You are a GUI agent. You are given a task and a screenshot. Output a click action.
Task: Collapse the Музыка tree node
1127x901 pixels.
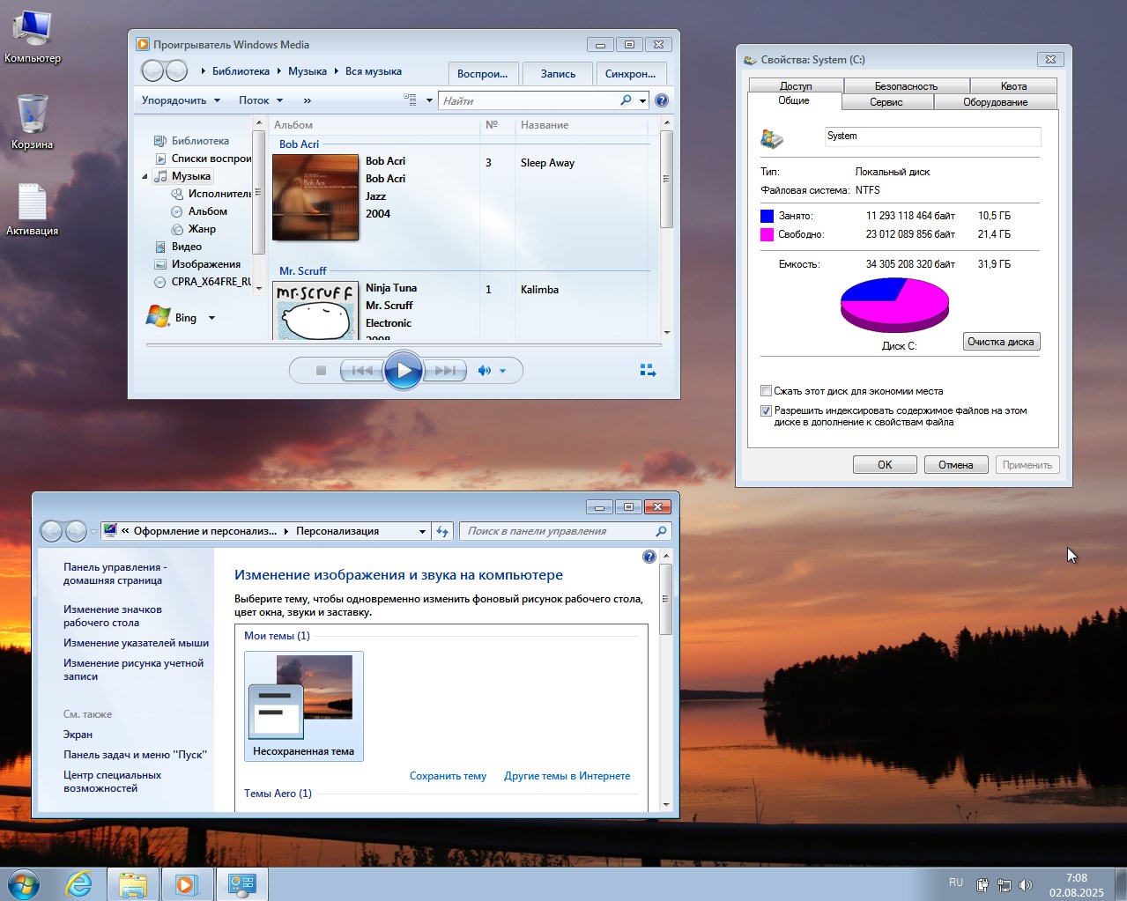tap(145, 176)
